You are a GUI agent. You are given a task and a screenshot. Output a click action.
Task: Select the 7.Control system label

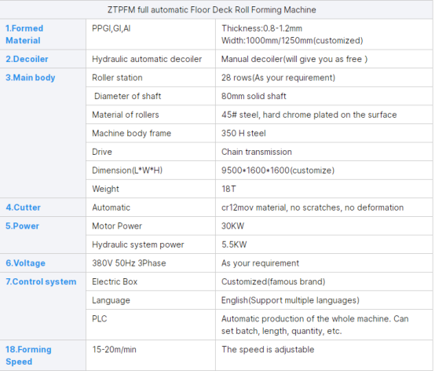click(41, 282)
